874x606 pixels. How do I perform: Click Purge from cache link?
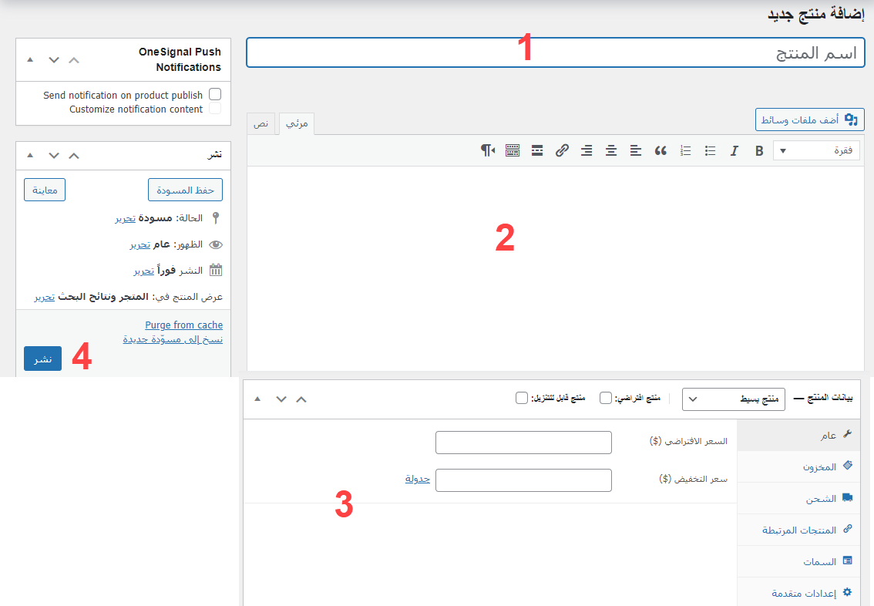[184, 325]
